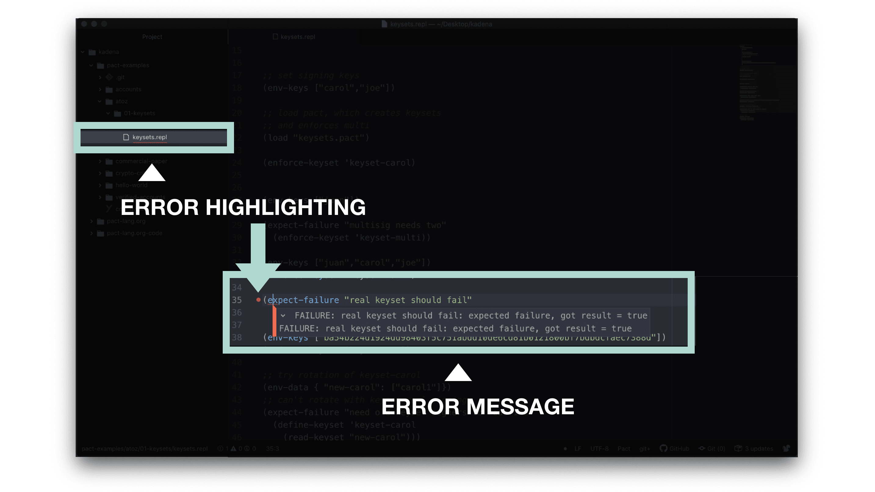Viewport: 875px width, 492px height.
Task: Click the Project panel header
Action: point(152,37)
